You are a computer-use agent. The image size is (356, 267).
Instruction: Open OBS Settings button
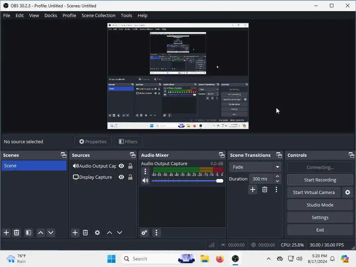click(x=320, y=217)
